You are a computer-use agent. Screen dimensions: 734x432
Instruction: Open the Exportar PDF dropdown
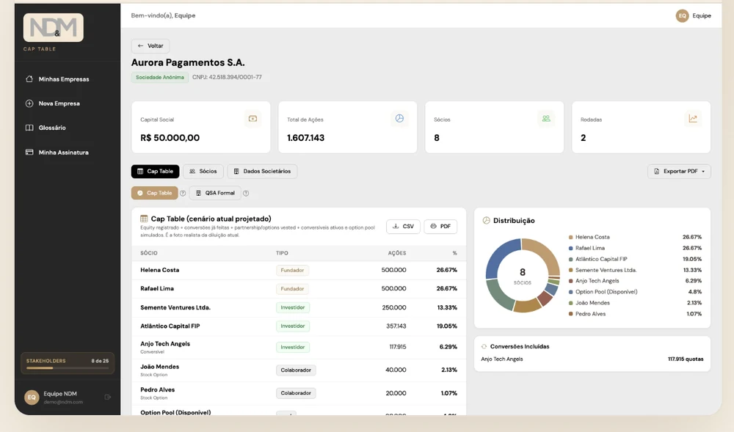click(679, 171)
